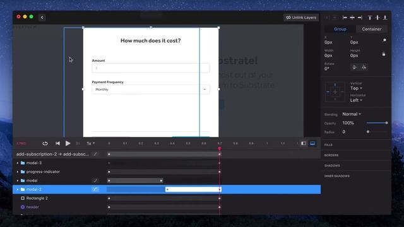Select the progress-indicator layer
The image size is (404, 227).
click(43, 172)
